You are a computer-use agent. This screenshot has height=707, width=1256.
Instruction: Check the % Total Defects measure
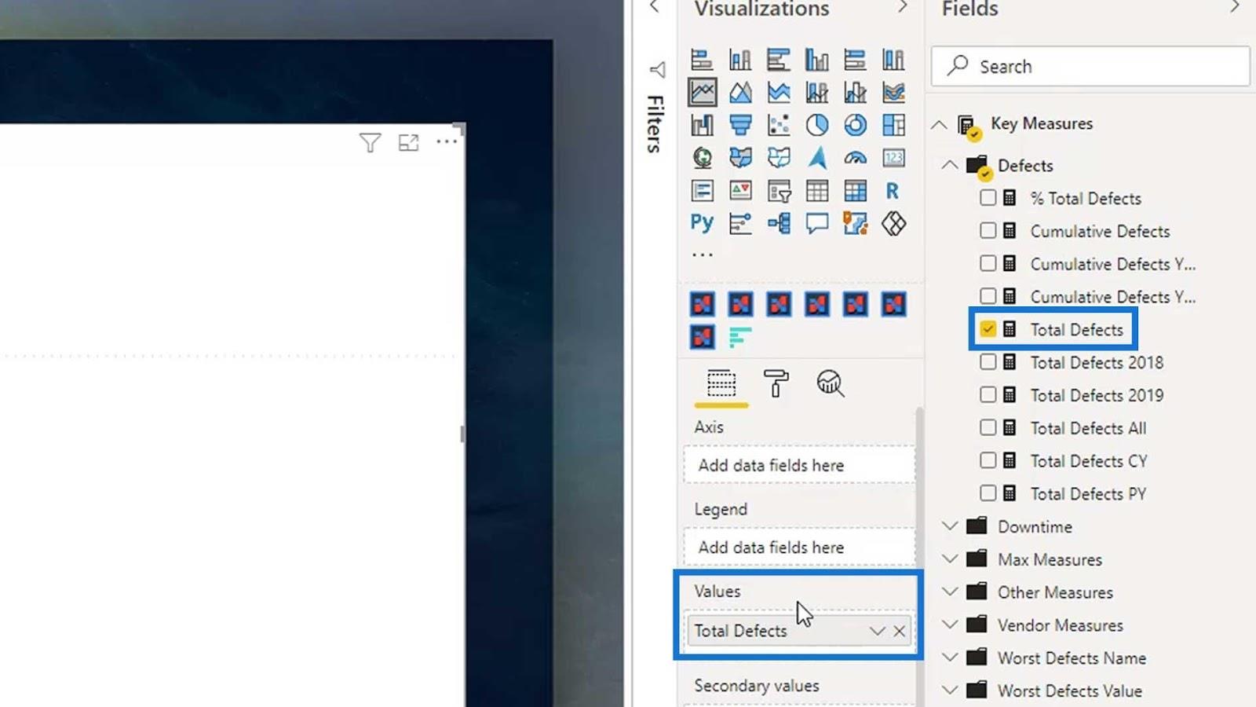point(988,198)
